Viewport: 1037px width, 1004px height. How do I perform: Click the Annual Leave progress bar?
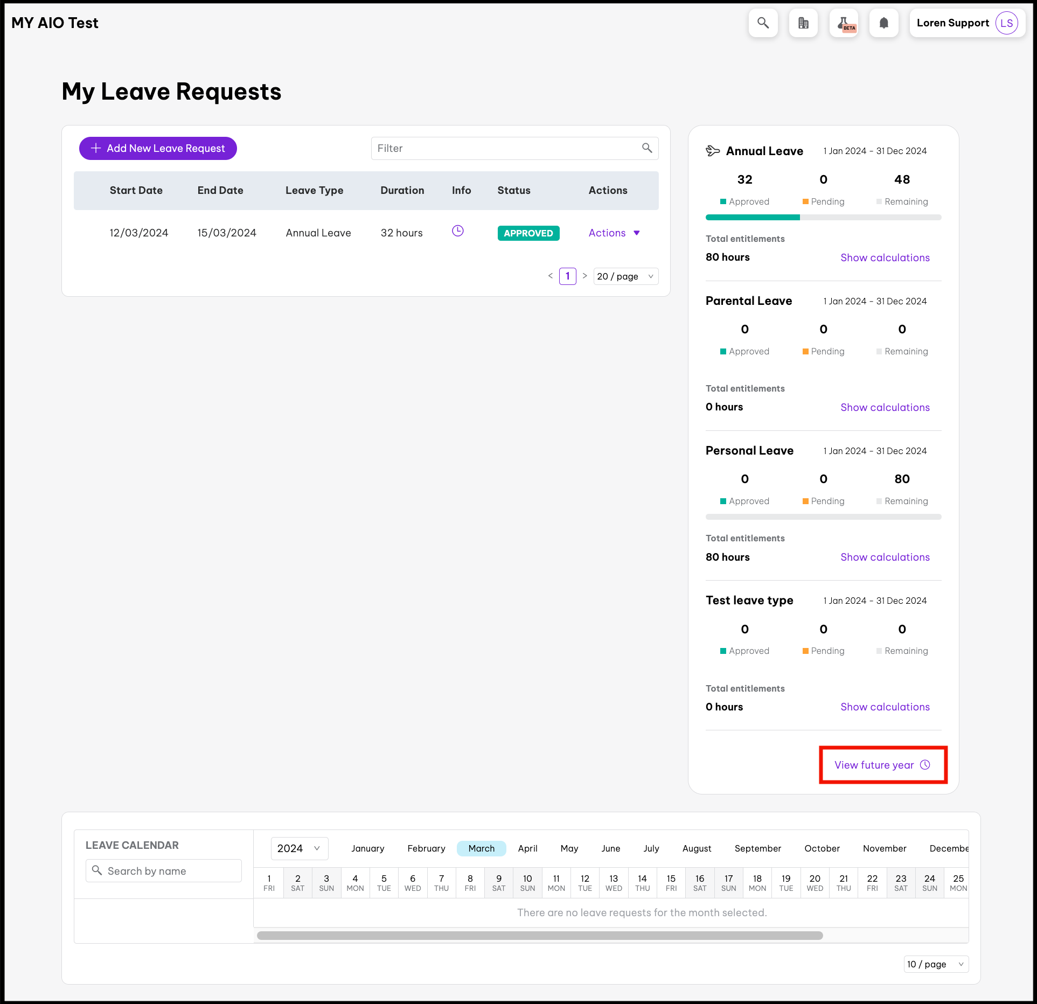click(823, 218)
